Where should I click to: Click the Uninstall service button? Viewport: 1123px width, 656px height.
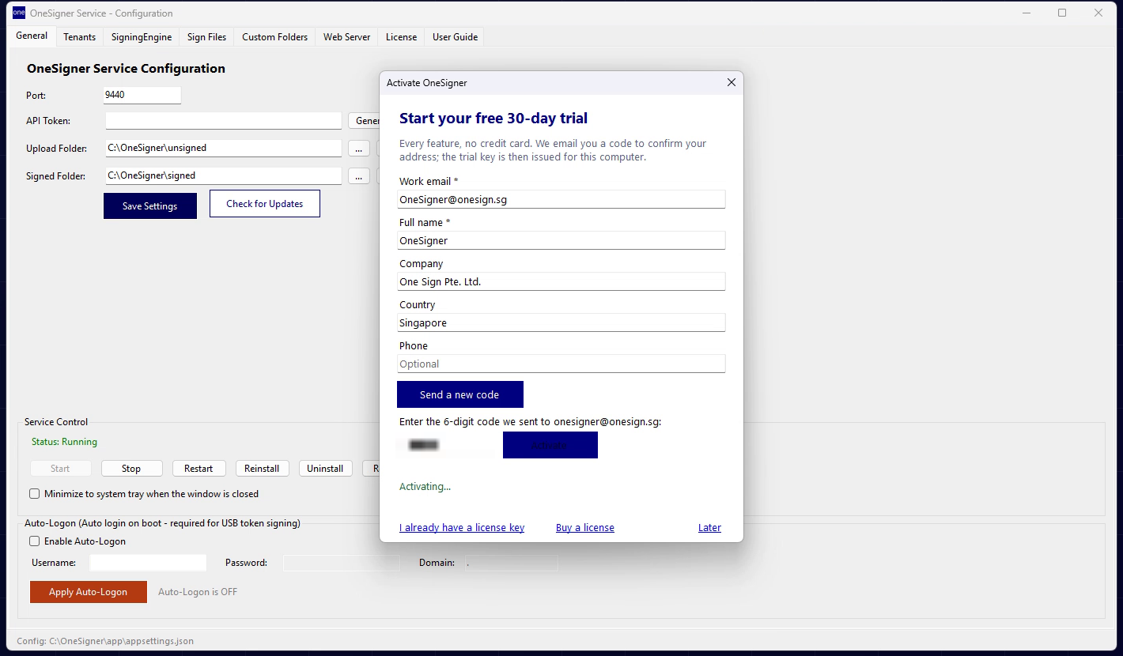point(325,469)
